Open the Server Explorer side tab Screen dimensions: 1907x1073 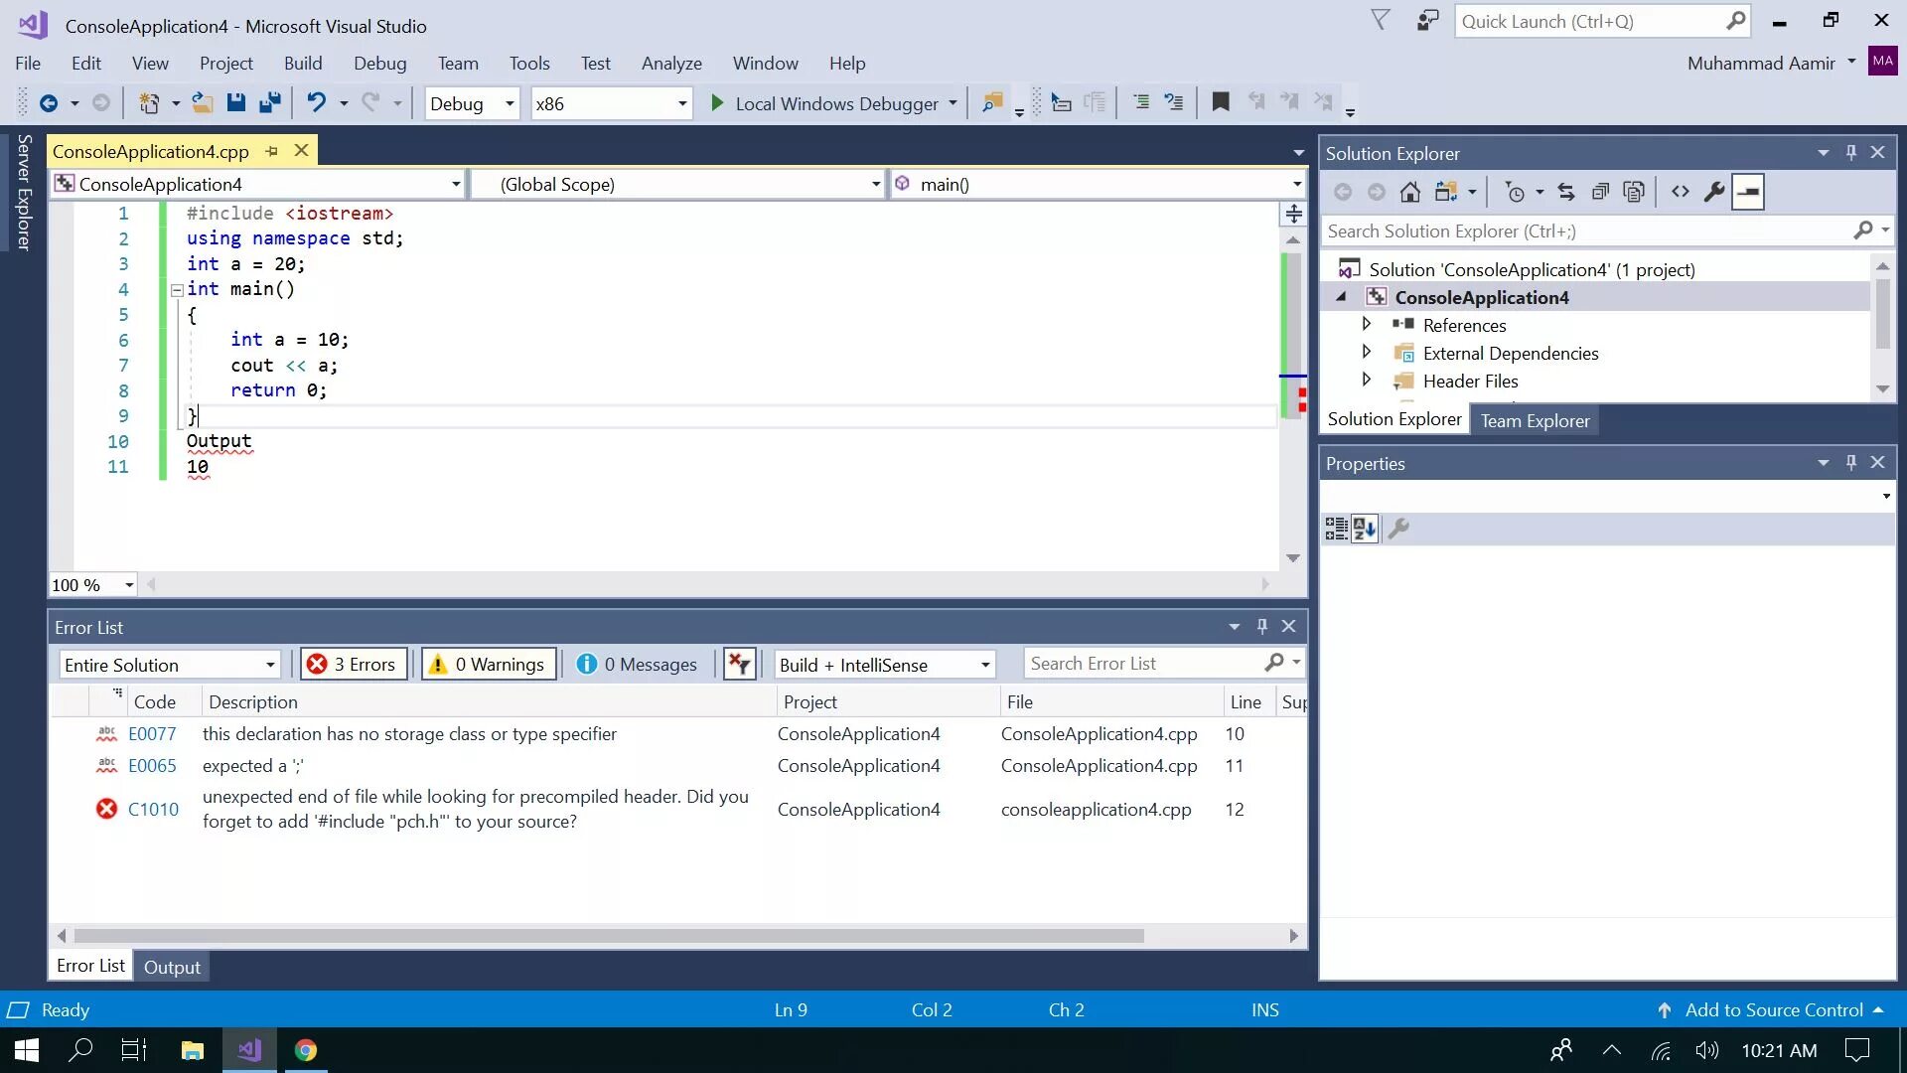[x=24, y=193]
